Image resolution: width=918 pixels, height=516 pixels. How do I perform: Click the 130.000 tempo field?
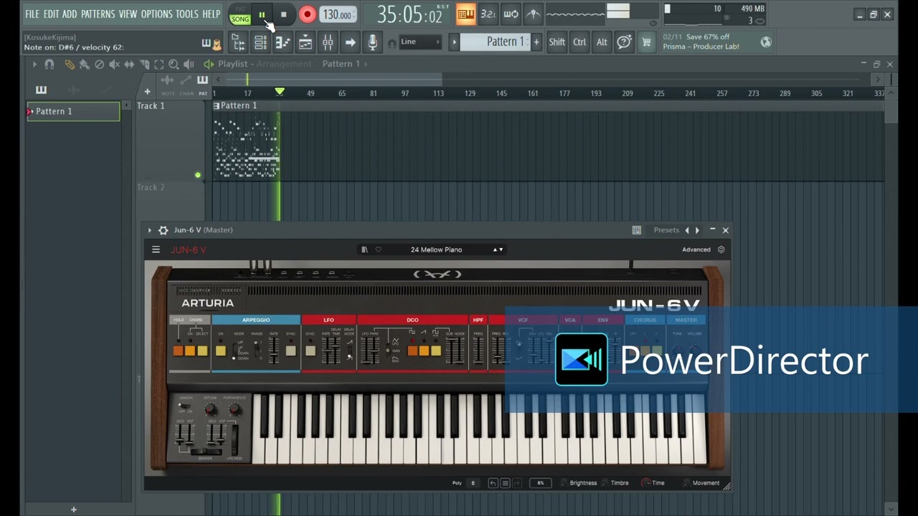click(337, 14)
